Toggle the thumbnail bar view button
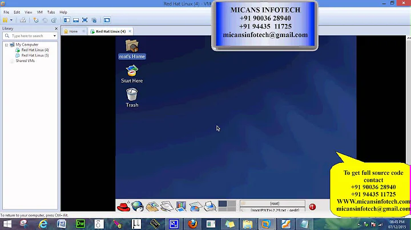 [76, 20]
